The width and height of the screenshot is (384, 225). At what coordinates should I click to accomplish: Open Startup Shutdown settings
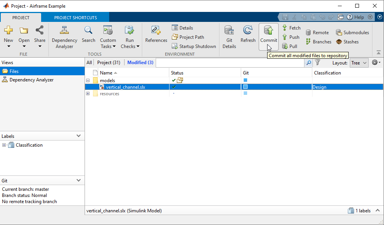tap(194, 46)
